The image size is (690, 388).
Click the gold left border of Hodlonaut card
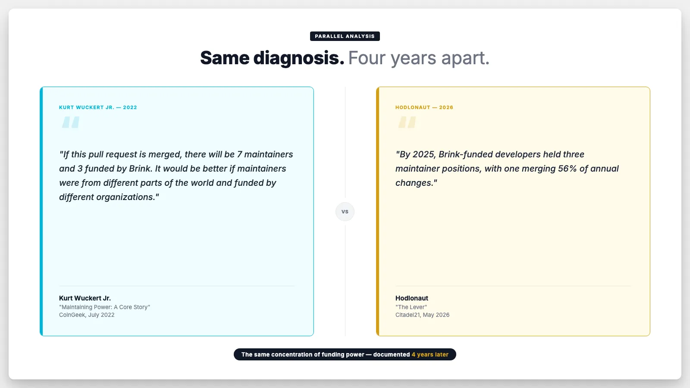(x=378, y=211)
